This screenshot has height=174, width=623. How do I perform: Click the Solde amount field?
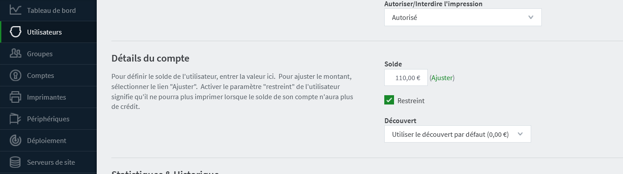coord(406,77)
